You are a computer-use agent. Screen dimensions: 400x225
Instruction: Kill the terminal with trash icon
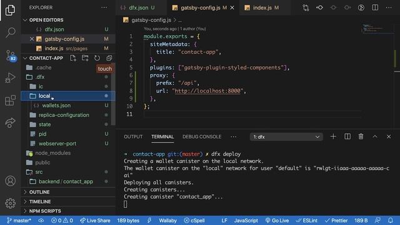coord(361,137)
